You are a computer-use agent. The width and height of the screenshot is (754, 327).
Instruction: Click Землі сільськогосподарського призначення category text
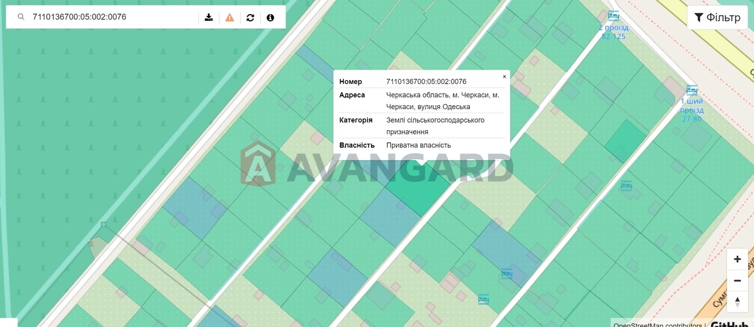coord(435,126)
